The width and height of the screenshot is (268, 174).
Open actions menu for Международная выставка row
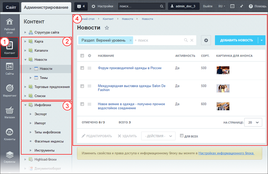click(89, 86)
